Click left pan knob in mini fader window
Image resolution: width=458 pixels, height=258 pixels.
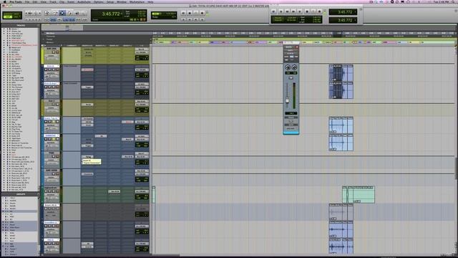tap(288, 67)
